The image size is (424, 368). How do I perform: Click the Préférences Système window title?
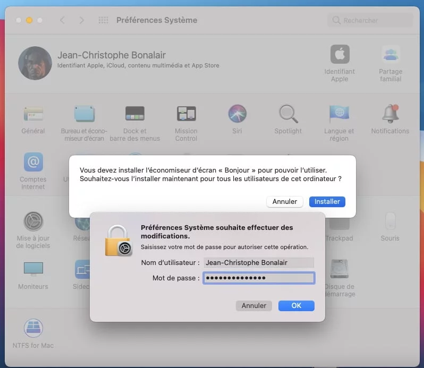click(x=157, y=20)
